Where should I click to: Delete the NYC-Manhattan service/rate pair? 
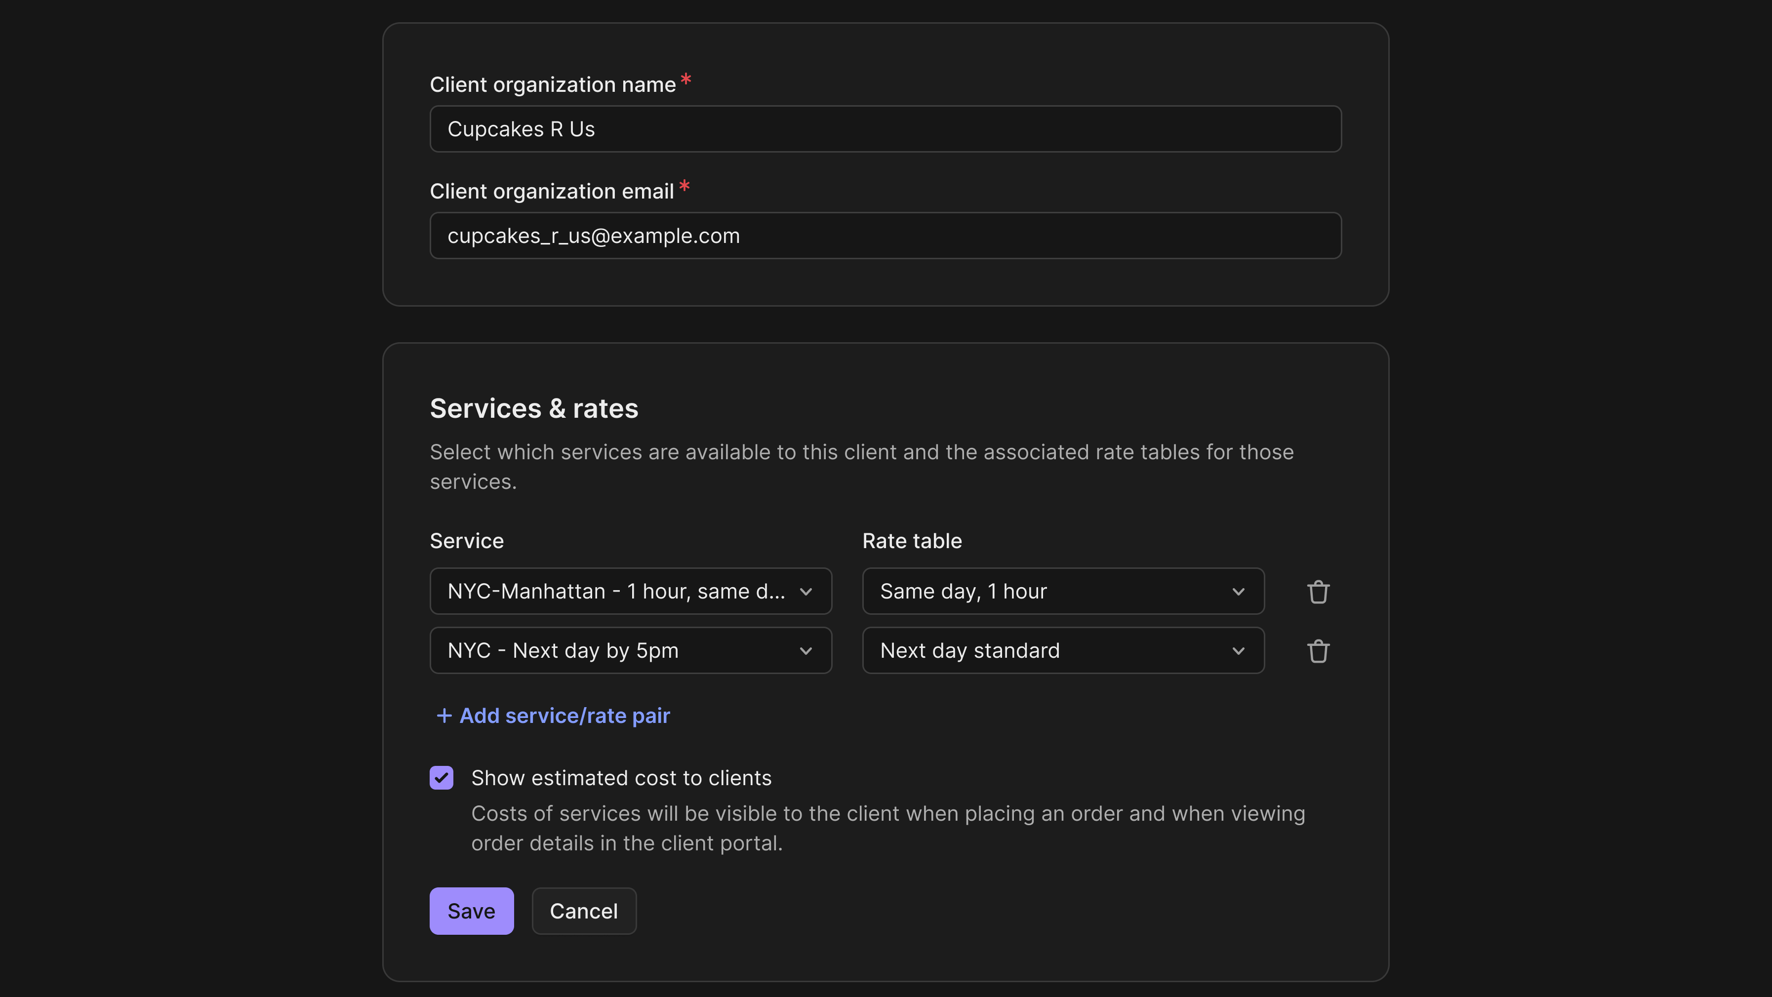(x=1319, y=591)
